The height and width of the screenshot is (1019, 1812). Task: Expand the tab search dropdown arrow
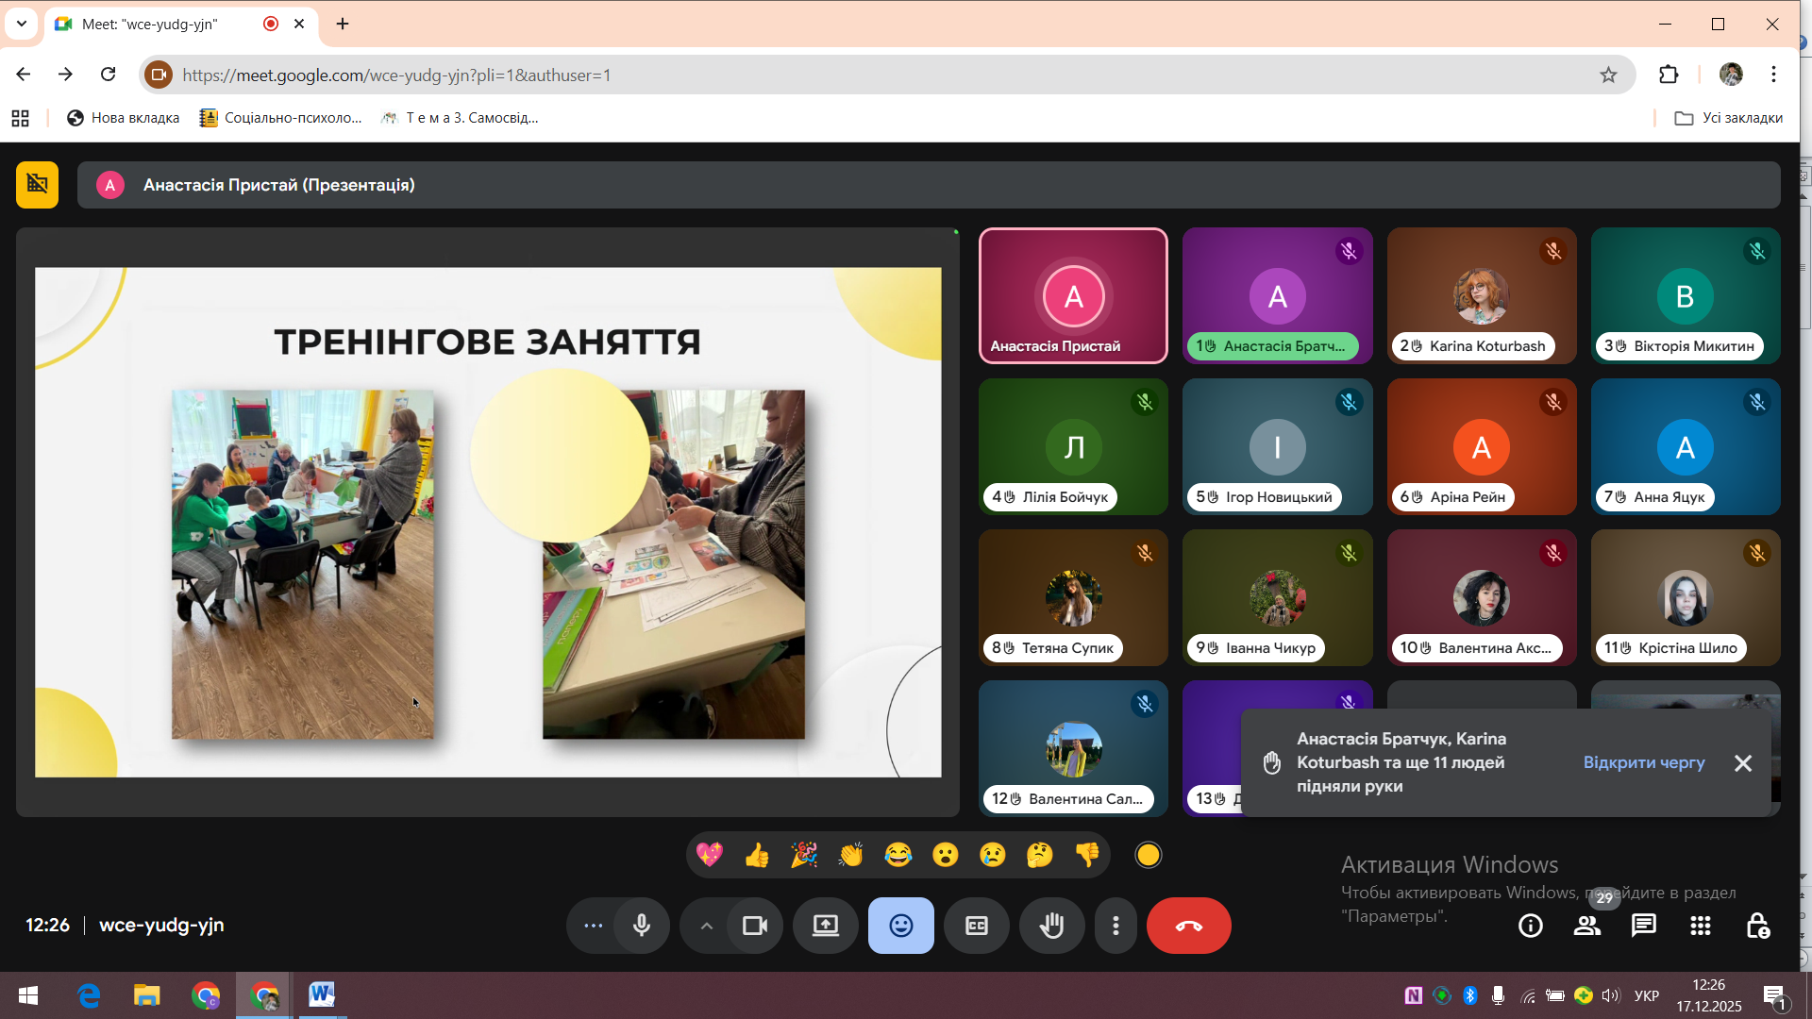[x=22, y=24]
